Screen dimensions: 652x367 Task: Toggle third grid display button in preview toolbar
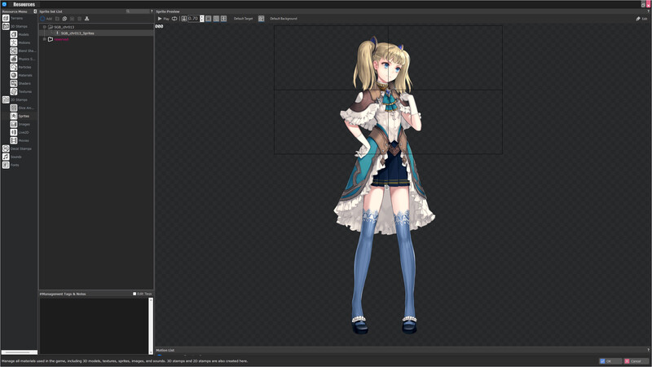click(x=223, y=19)
